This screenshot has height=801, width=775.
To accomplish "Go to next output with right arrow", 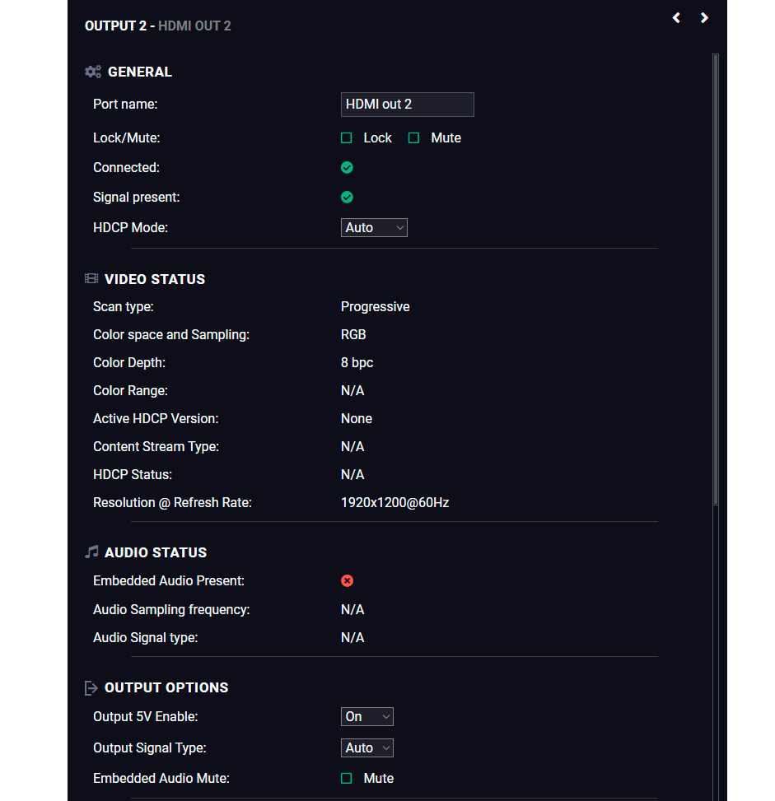I will [x=704, y=18].
